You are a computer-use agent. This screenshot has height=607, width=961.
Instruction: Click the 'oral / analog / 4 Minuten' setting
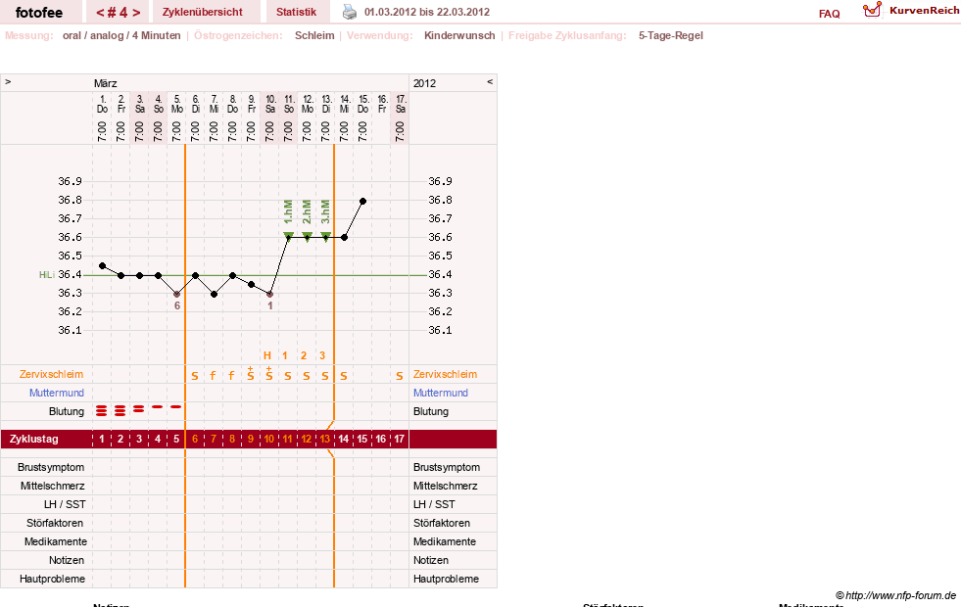pos(121,35)
